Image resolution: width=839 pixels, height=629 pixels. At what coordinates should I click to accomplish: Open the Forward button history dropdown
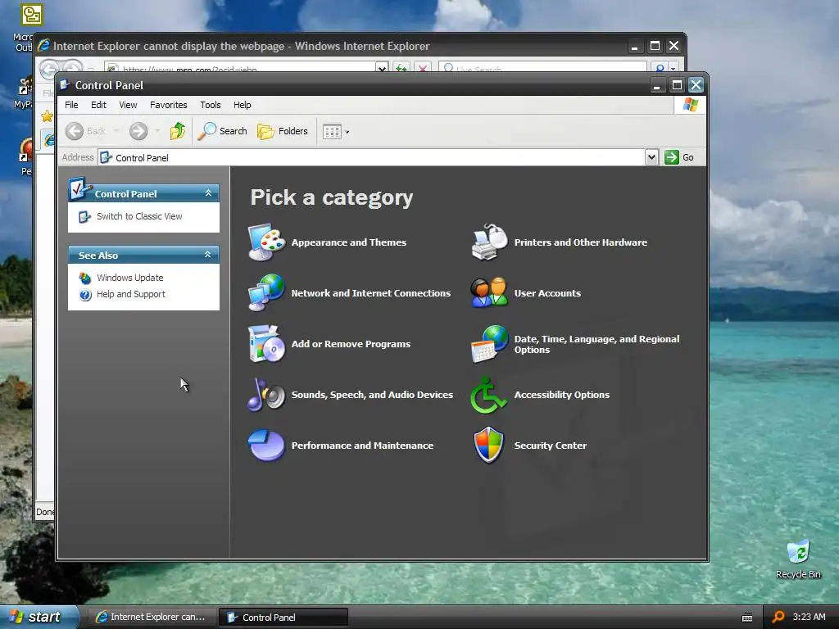pyautogui.click(x=157, y=131)
